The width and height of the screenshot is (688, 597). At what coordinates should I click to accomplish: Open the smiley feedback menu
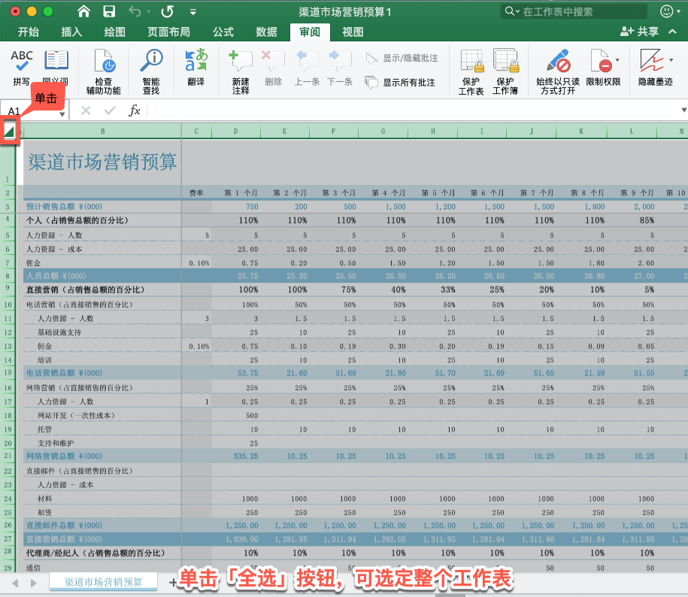[668, 11]
